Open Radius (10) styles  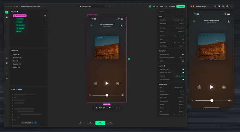[x=17, y=67]
